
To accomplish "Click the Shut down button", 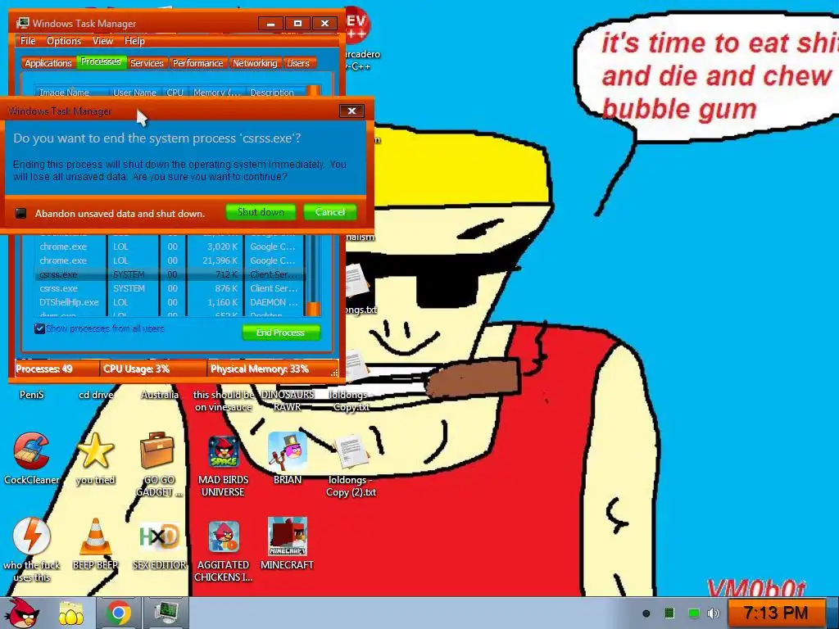I will (x=261, y=212).
